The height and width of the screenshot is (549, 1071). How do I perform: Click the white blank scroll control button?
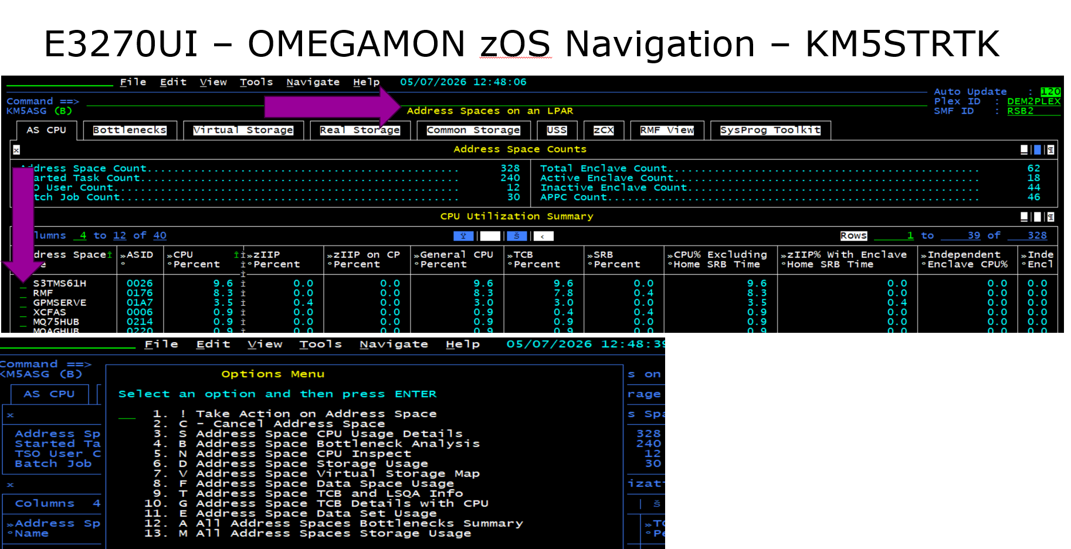[x=490, y=236]
